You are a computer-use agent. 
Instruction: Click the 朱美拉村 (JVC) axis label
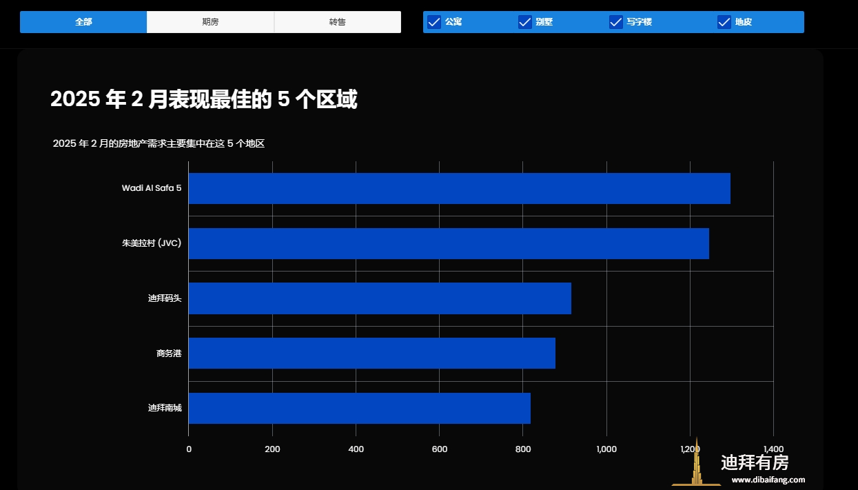pos(152,243)
